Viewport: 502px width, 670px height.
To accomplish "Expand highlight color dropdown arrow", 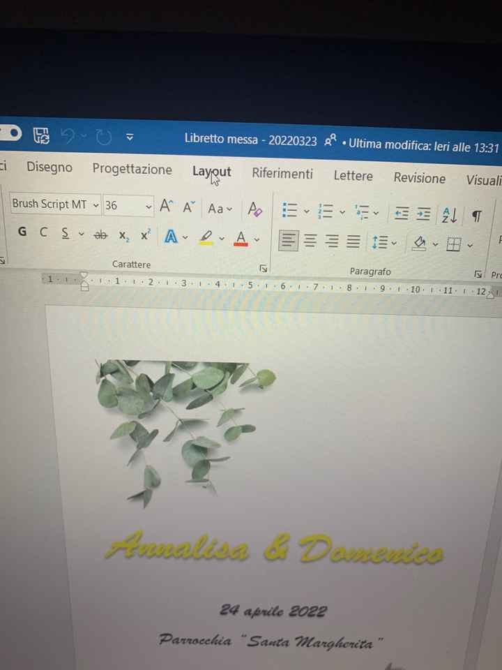I will click(222, 239).
